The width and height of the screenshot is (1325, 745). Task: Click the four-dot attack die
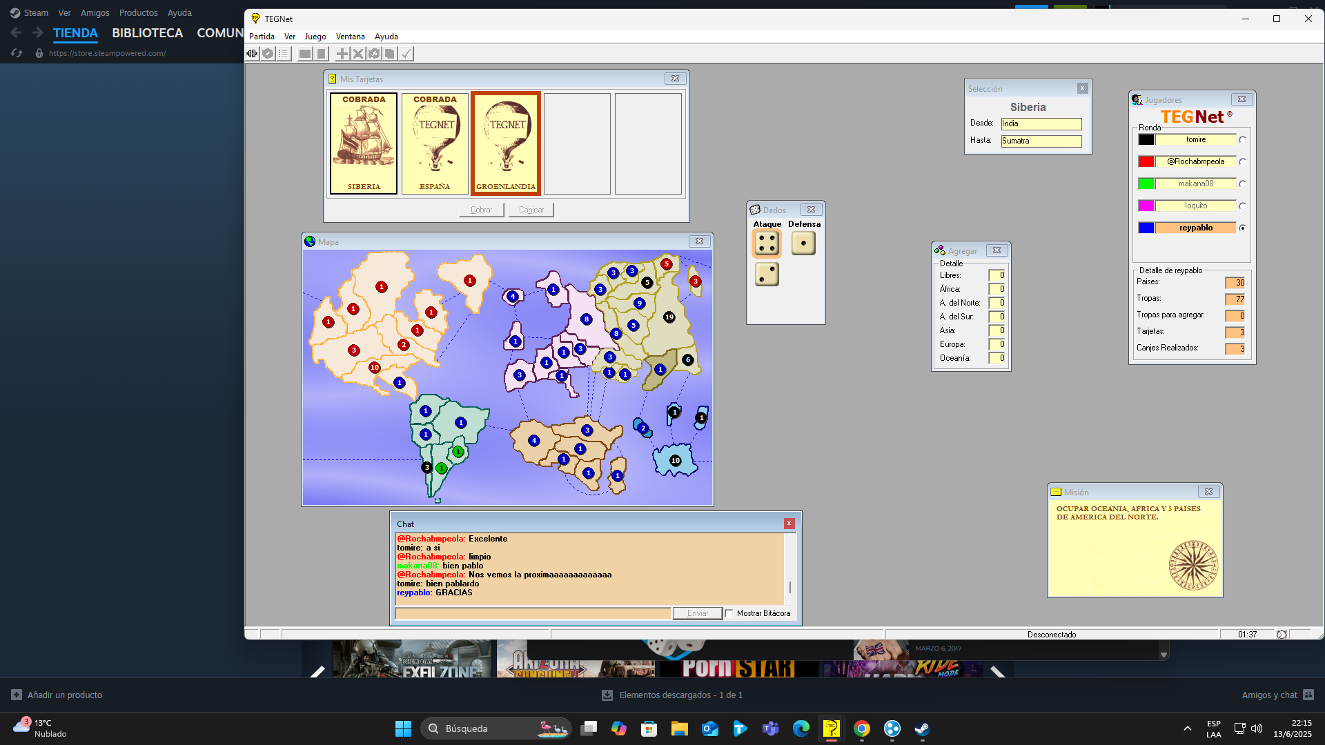[x=767, y=244]
